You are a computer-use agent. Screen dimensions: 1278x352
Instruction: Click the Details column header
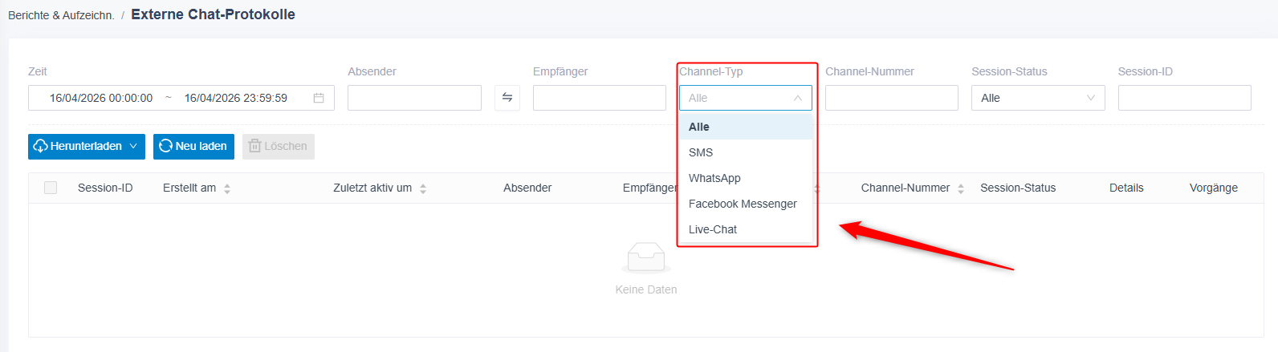1126,188
